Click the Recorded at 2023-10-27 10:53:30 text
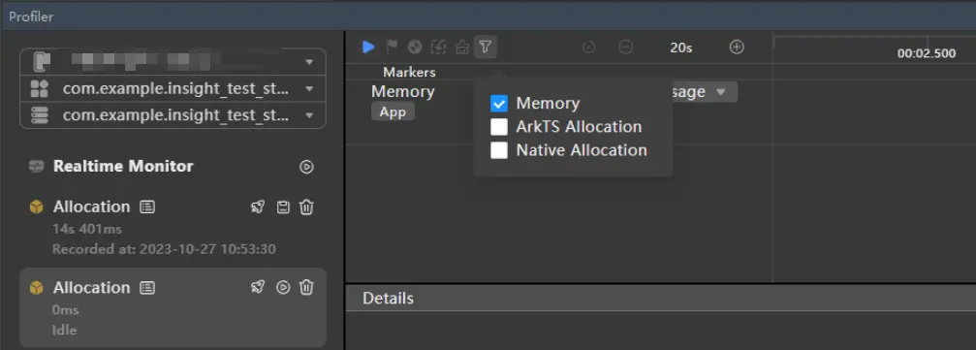This screenshot has height=350, width=976. (x=165, y=250)
